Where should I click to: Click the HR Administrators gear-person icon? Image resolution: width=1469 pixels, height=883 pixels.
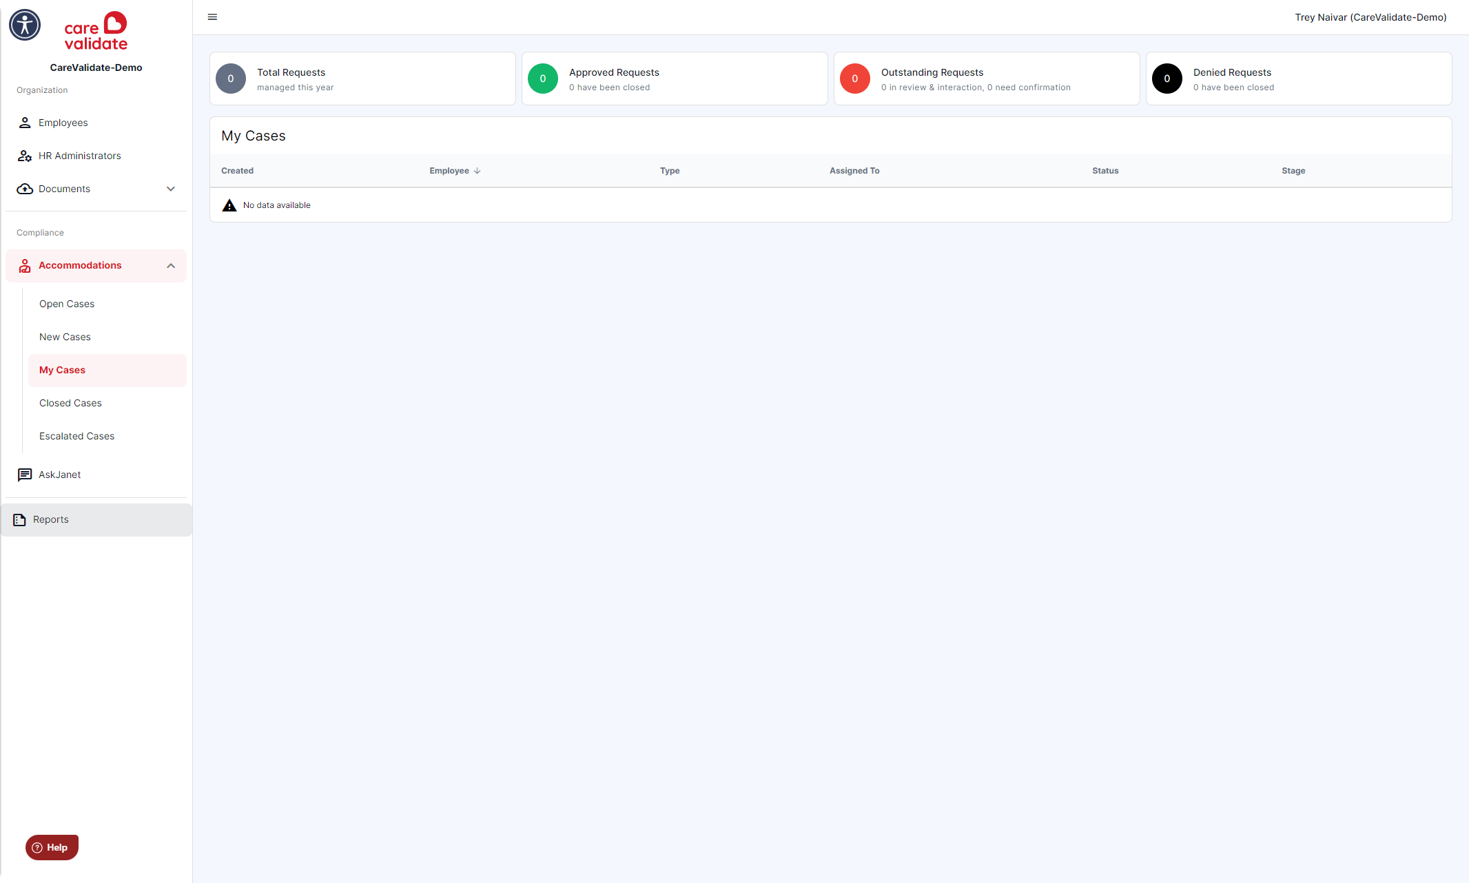(x=25, y=156)
